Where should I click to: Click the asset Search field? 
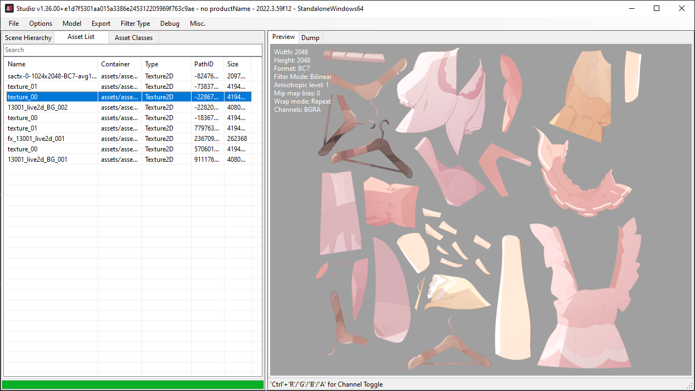pos(132,50)
